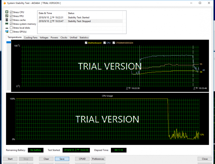Open the Voltages tab
The image size is (215, 164).
[x=44, y=38]
